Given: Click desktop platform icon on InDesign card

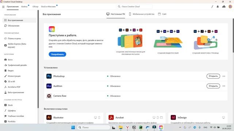Looking at the screenshot, I should 223,118.
